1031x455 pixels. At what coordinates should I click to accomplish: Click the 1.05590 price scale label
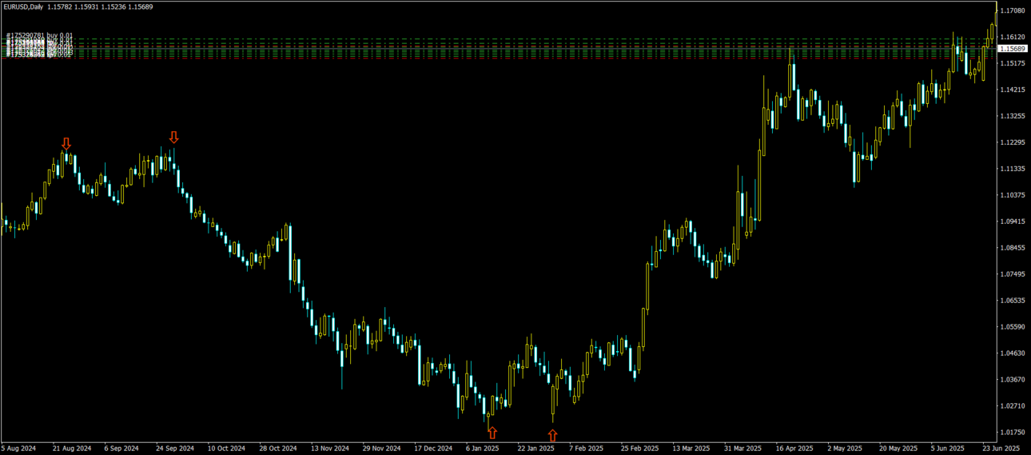click(1013, 327)
